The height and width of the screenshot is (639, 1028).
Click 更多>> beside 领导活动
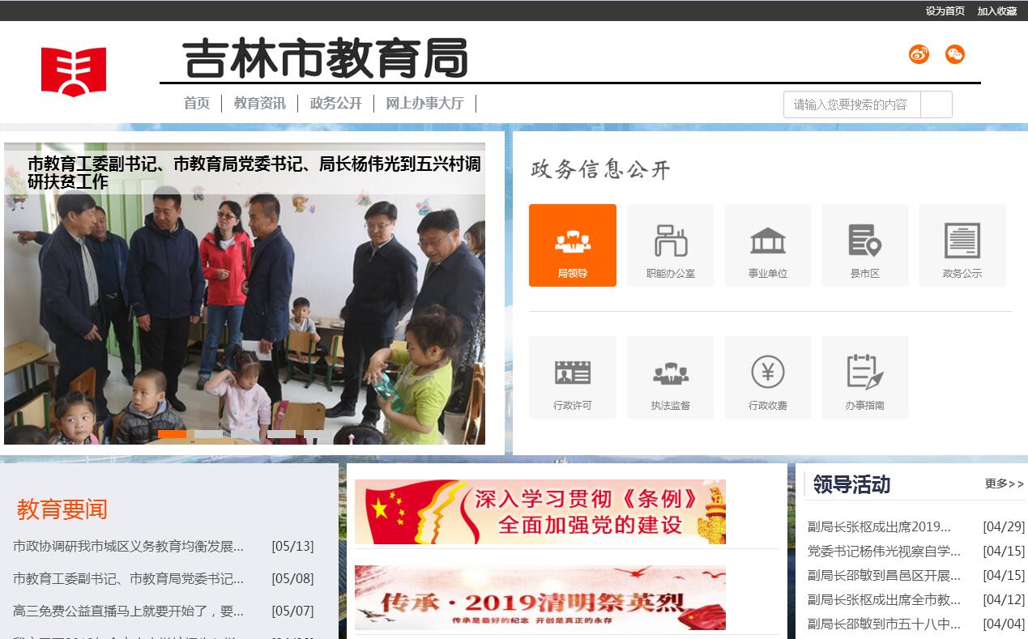[1005, 484]
